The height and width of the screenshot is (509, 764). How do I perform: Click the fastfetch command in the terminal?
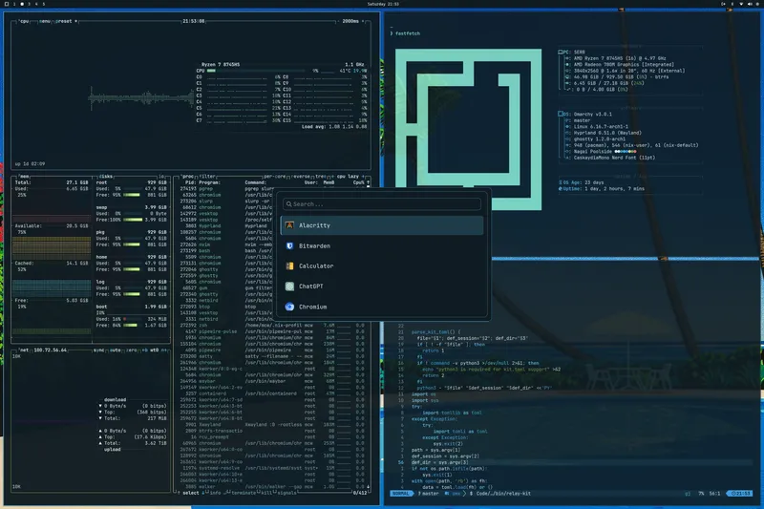(x=408, y=33)
